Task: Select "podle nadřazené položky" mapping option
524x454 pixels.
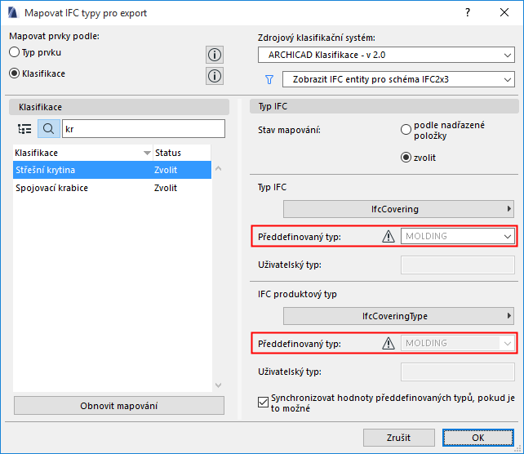Action: point(406,129)
